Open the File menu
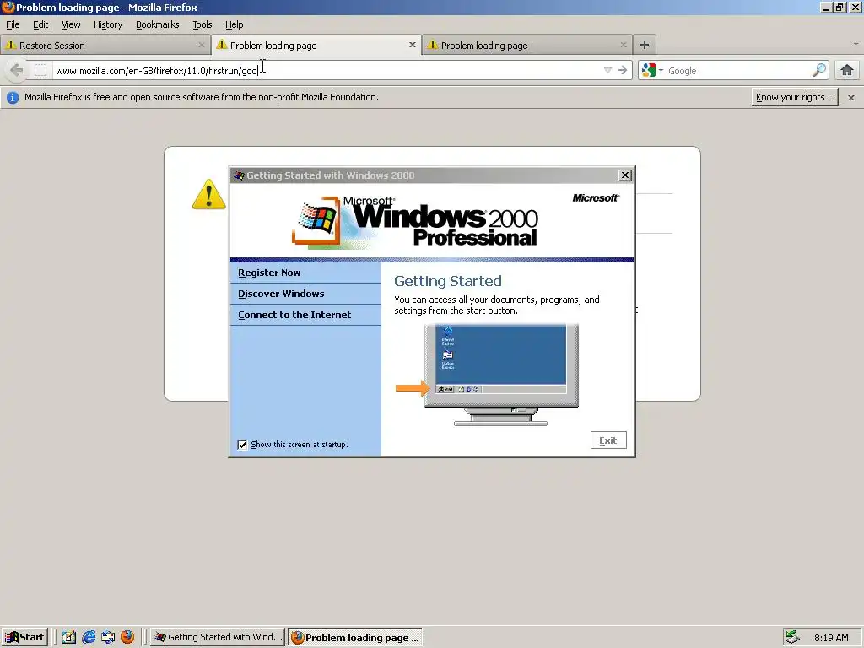The height and width of the screenshot is (648, 864). click(13, 24)
